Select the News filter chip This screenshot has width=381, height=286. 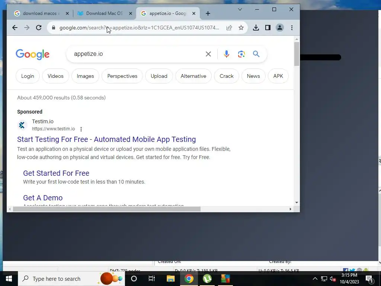click(x=253, y=76)
